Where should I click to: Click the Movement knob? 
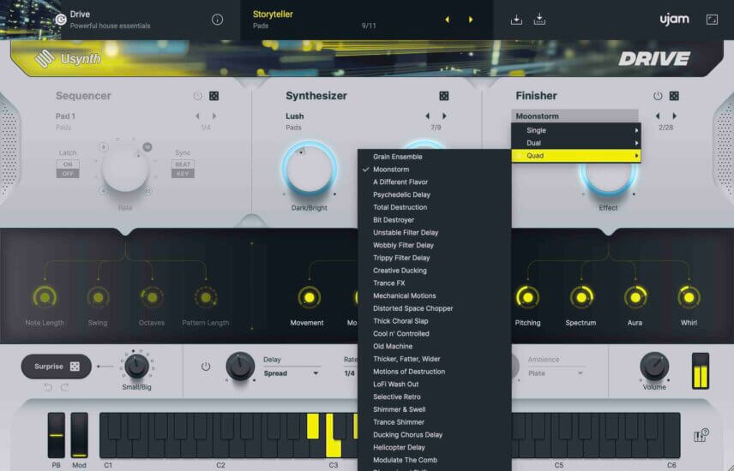pos(309,297)
